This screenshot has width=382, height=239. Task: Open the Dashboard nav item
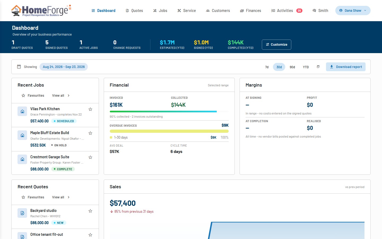(x=103, y=11)
